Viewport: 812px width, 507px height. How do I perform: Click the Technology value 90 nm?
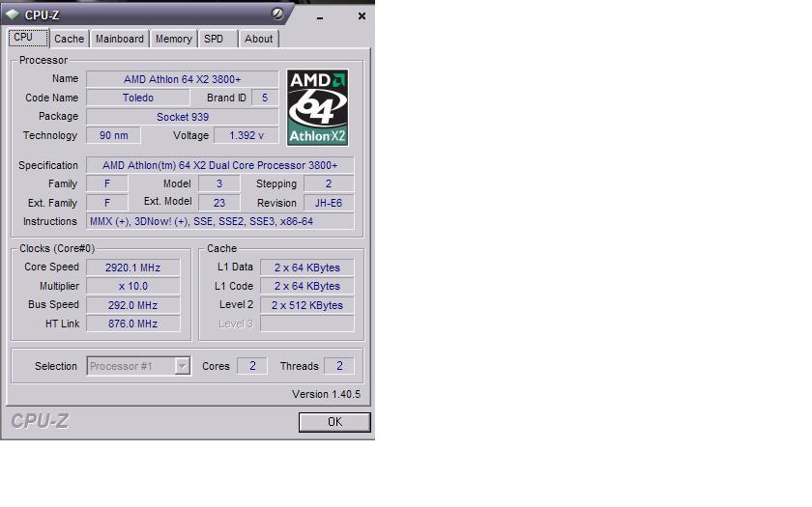point(113,135)
